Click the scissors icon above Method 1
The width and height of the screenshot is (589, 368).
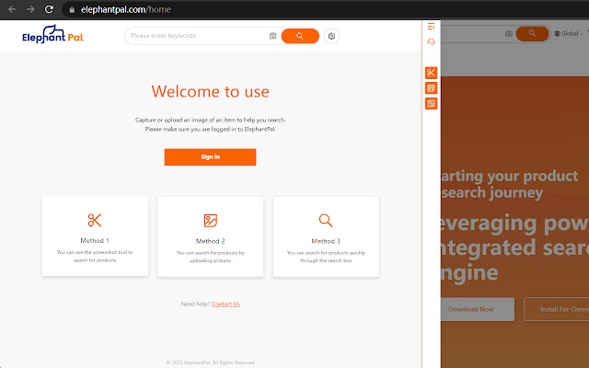point(95,220)
